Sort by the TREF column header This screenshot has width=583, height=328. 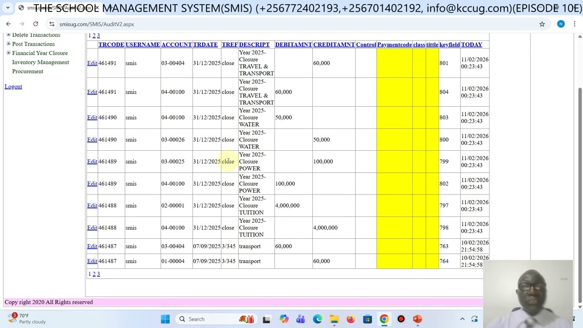point(230,45)
